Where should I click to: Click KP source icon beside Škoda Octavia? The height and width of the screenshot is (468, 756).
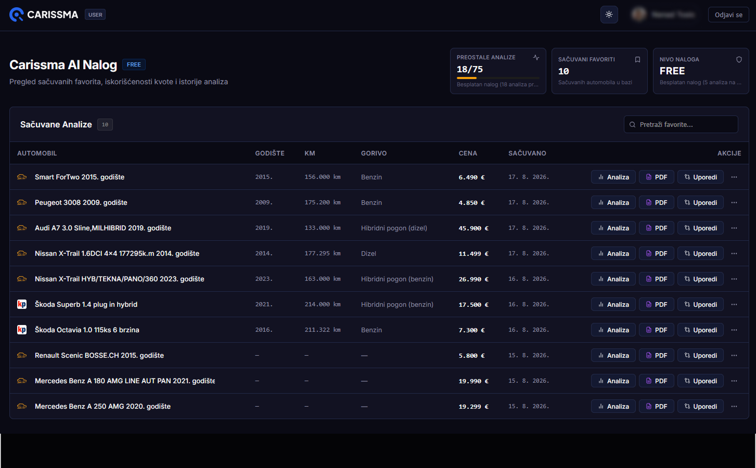[22, 330]
